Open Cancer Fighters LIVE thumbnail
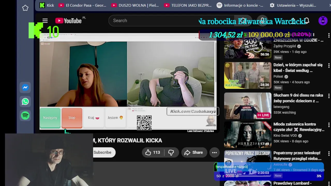Image resolution: width=331 pixels, height=186 pixels. click(x=248, y=106)
